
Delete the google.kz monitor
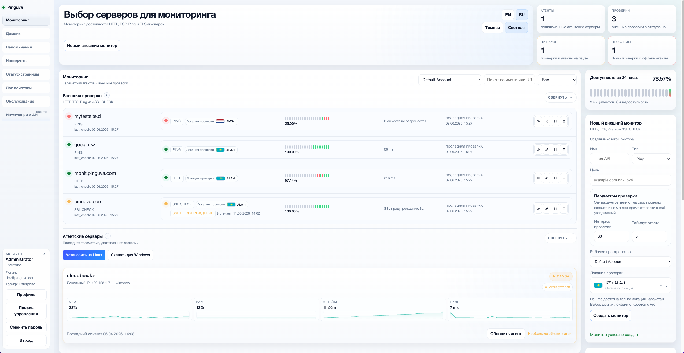[564, 149]
